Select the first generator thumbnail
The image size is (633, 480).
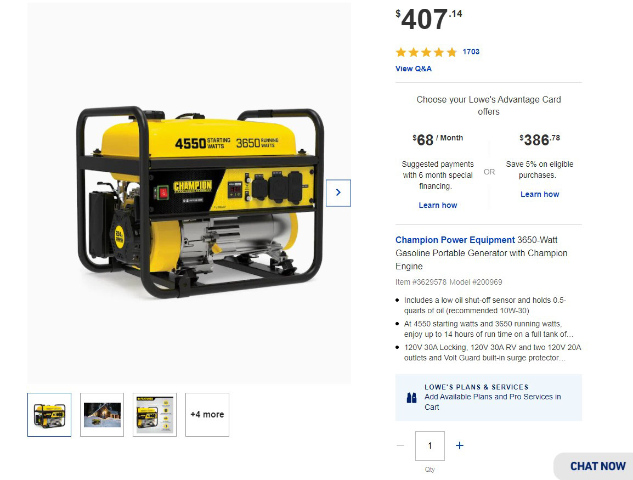click(49, 415)
